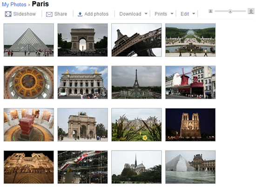Viewport: 256px width, 187px height.
Task: Click the Share button label
Action: (61, 14)
